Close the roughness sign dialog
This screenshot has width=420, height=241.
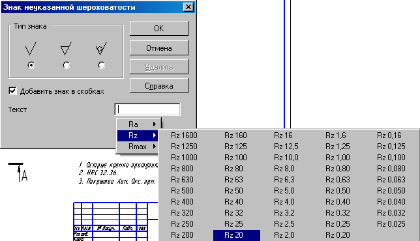[x=188, y=7]
